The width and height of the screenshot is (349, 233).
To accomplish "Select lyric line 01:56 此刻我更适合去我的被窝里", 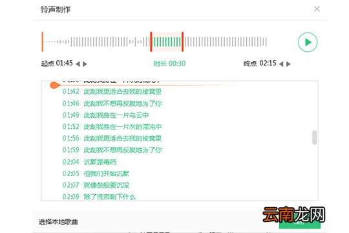I will pos(112,139).
